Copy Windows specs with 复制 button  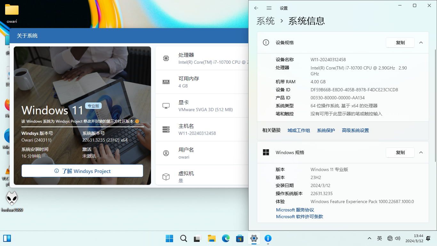(x=400, y=152)
